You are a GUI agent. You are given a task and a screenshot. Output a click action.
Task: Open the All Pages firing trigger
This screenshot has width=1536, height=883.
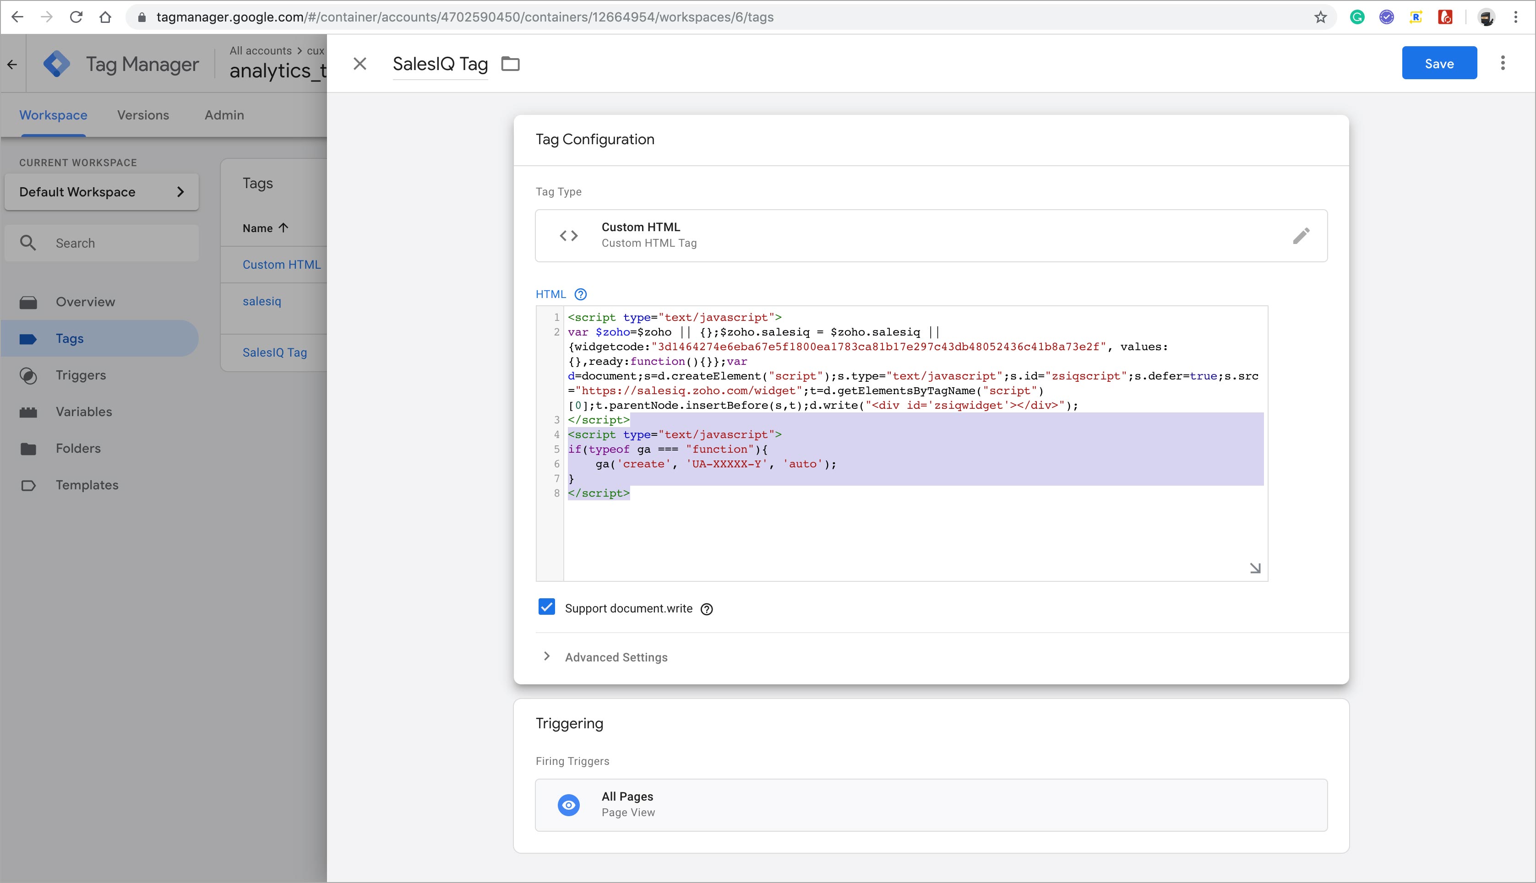pos(931,805)
